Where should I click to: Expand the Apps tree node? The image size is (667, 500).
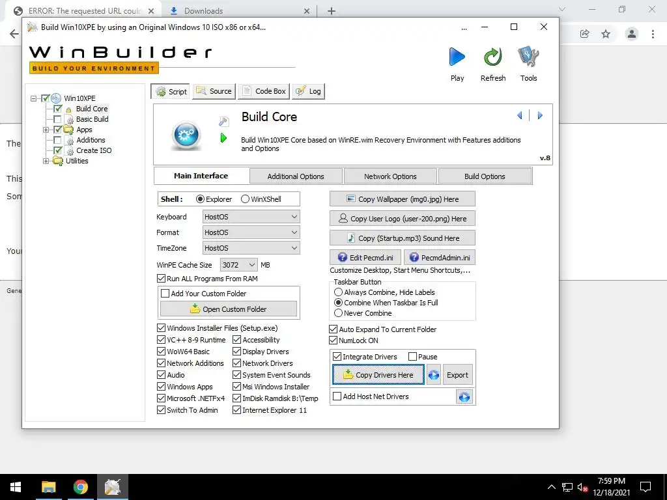coord(46,130)
